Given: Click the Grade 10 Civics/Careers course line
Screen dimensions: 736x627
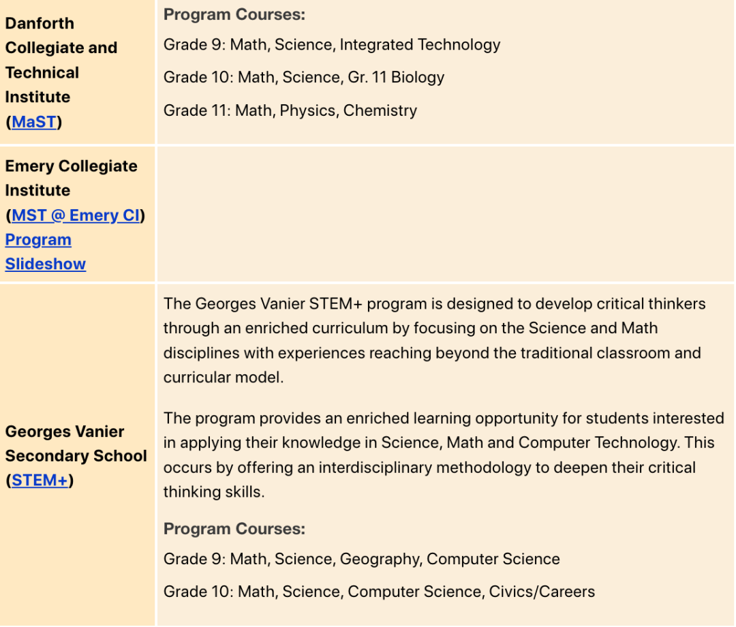Looking at the screenshot, I should (x=379, y=592).
